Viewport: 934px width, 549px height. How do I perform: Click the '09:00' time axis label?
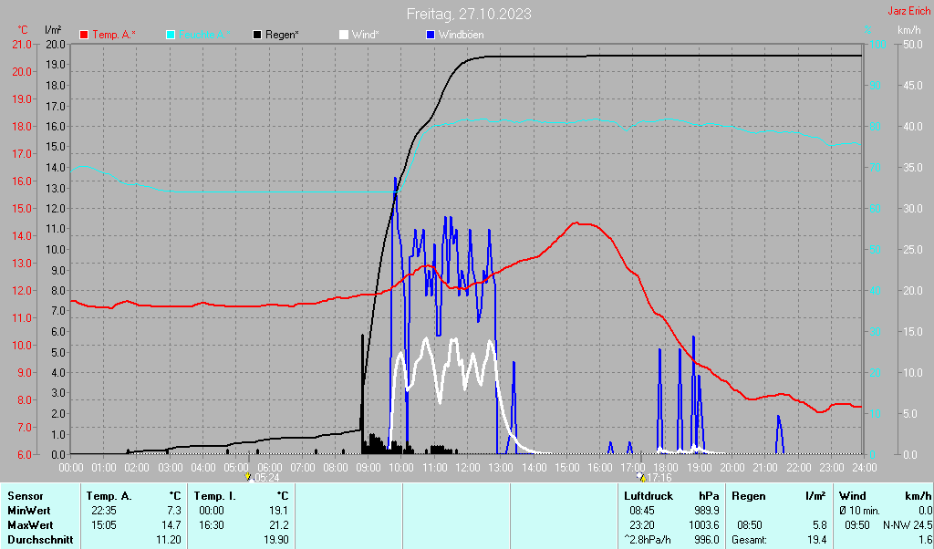(368, 468)
